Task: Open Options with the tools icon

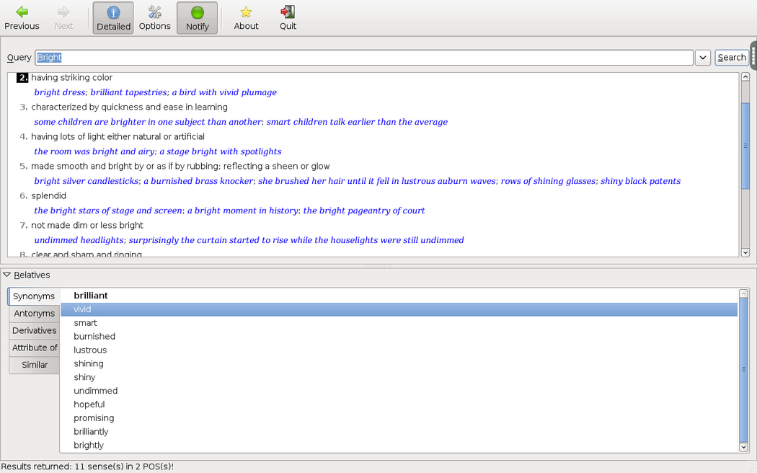Action: pyautogui.click(x=154, y=12)
